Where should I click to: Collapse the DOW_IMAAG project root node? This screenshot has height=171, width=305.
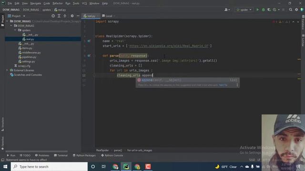click(x=8, y=21)
